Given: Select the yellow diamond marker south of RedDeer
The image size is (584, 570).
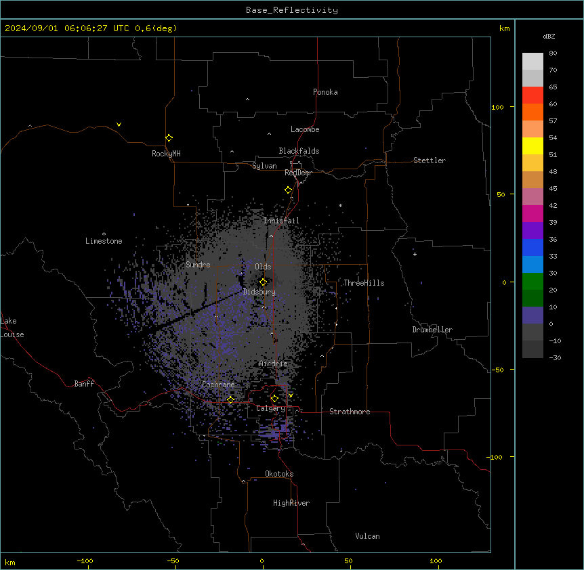Looking at the screenshot, I should pyautogui.click(x=288, y=190).
